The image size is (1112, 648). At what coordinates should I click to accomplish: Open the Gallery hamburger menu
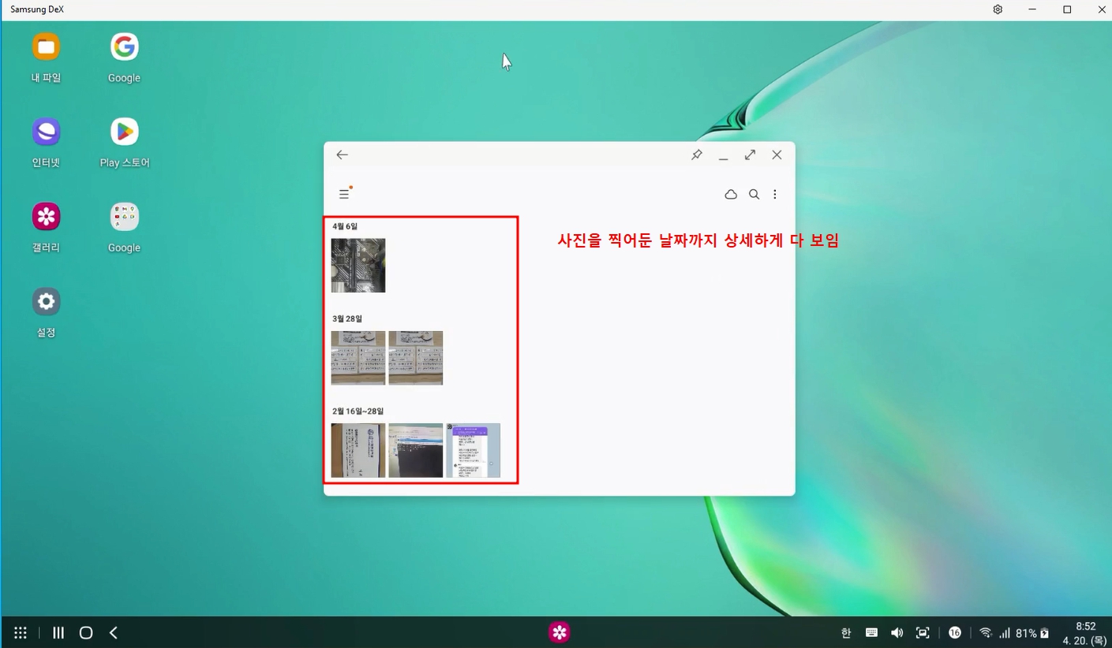[344, 194]
